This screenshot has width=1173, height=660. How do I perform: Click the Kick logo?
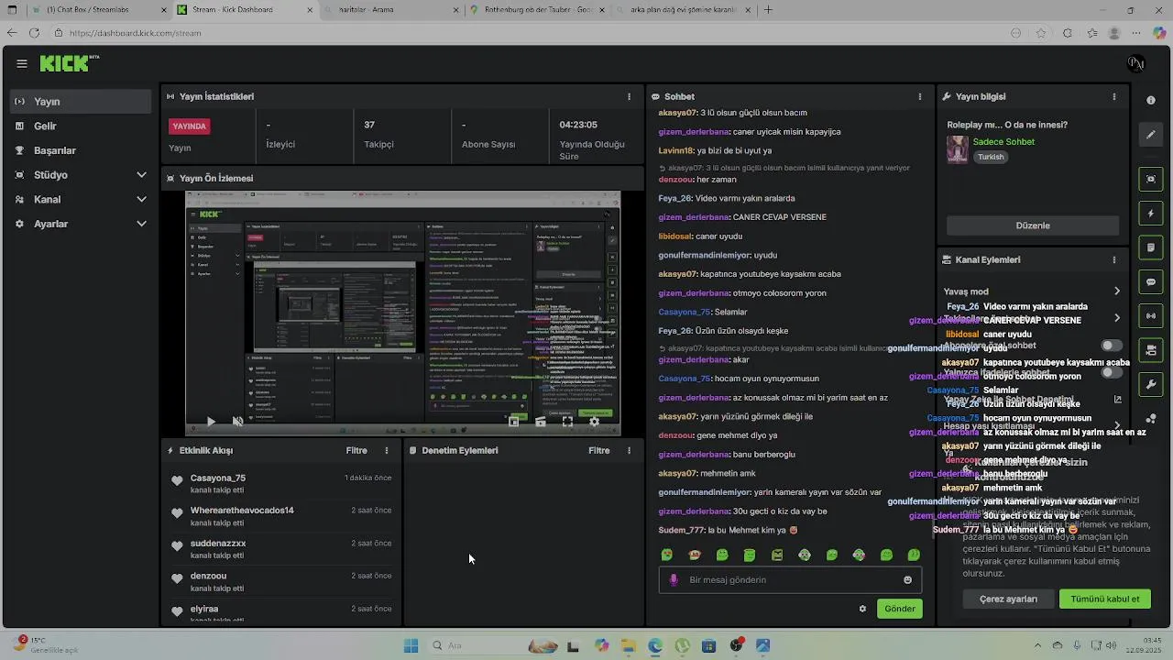[x=66, y=63]
